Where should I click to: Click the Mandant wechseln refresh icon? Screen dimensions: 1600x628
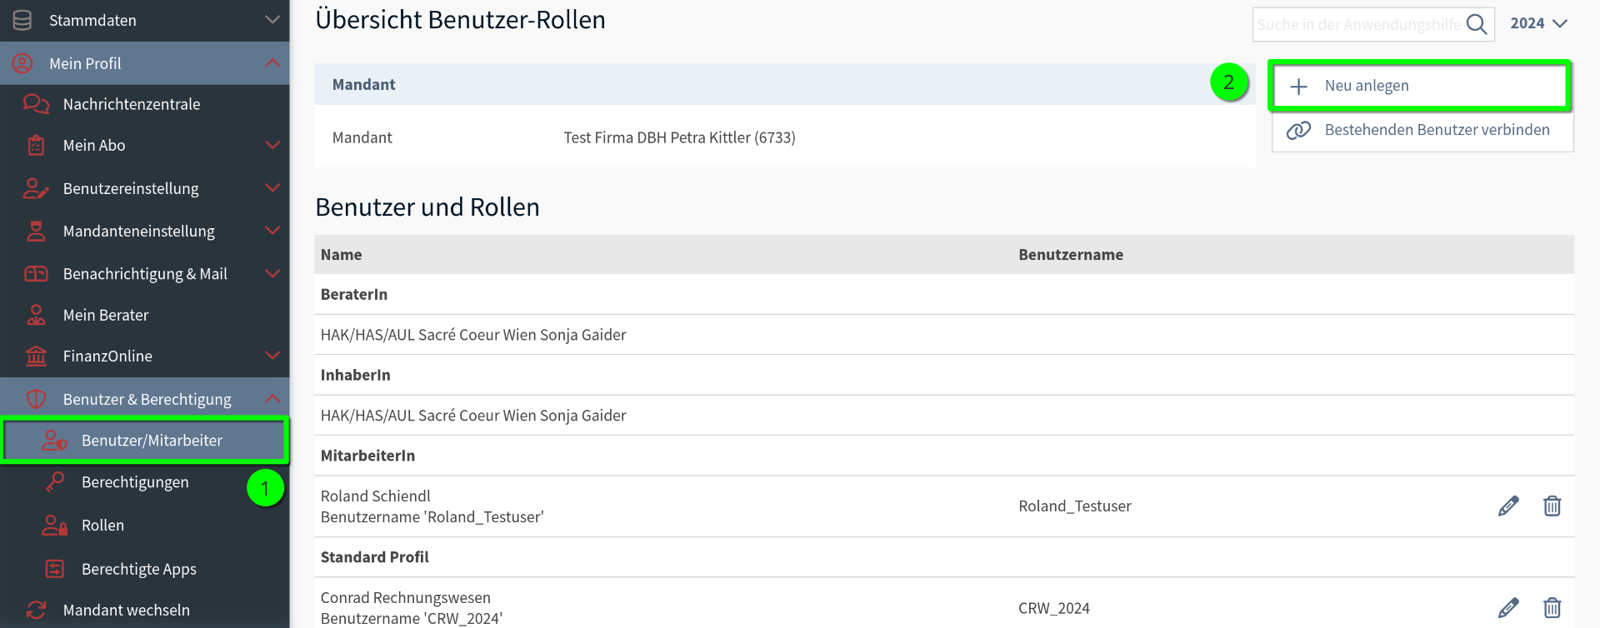pyautogui.click(x=36, y=610)
